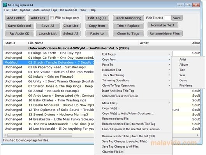This screenshot has width=206, height=155.
Task: Click the Add Folder button
Action: [16, 18]
